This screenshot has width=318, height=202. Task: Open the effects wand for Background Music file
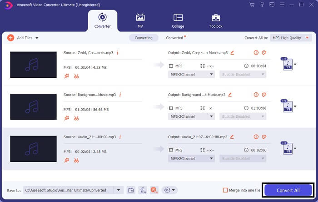tap(66, 118)
